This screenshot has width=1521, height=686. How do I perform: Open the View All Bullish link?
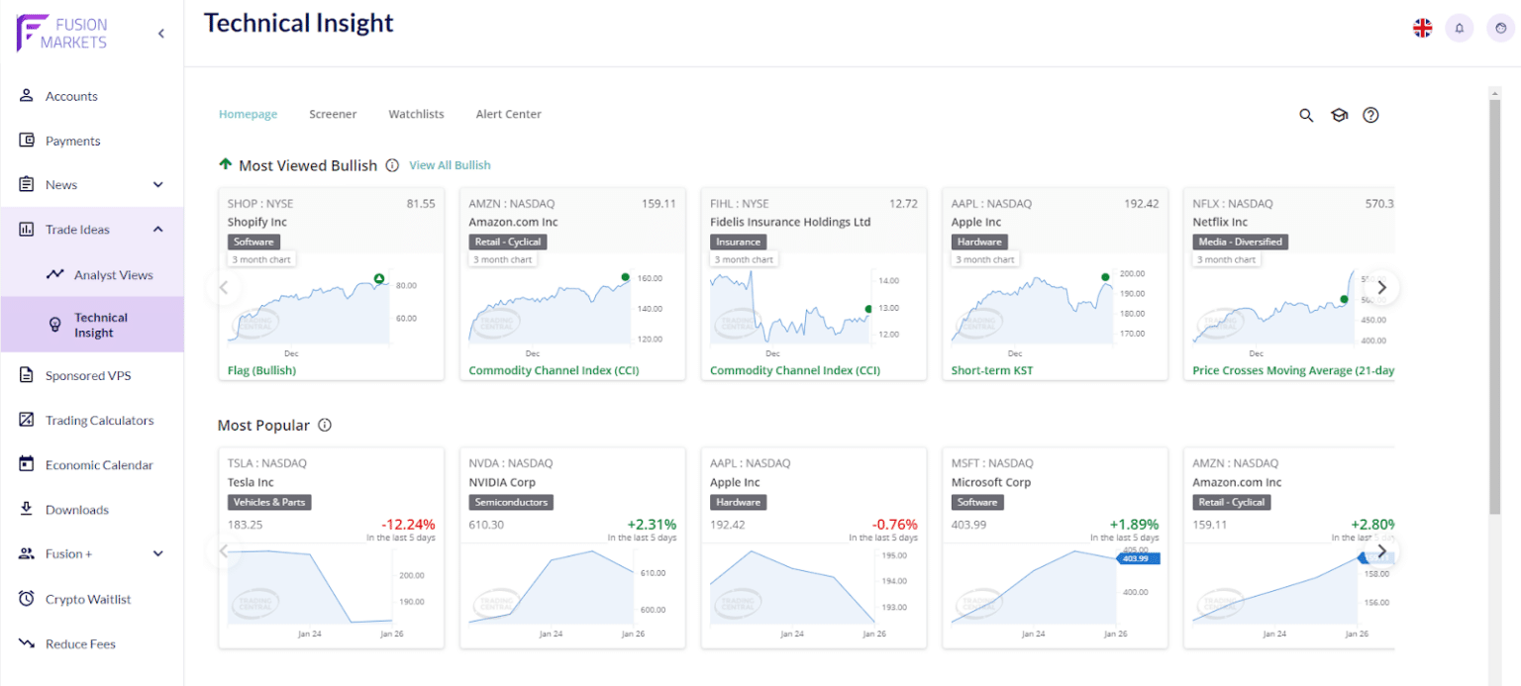[x=450, y=165]
